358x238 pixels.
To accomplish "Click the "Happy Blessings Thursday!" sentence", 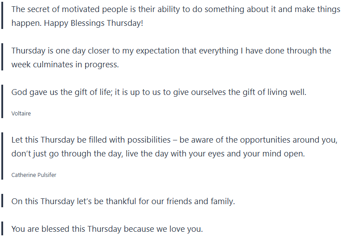I will point(94,23).
